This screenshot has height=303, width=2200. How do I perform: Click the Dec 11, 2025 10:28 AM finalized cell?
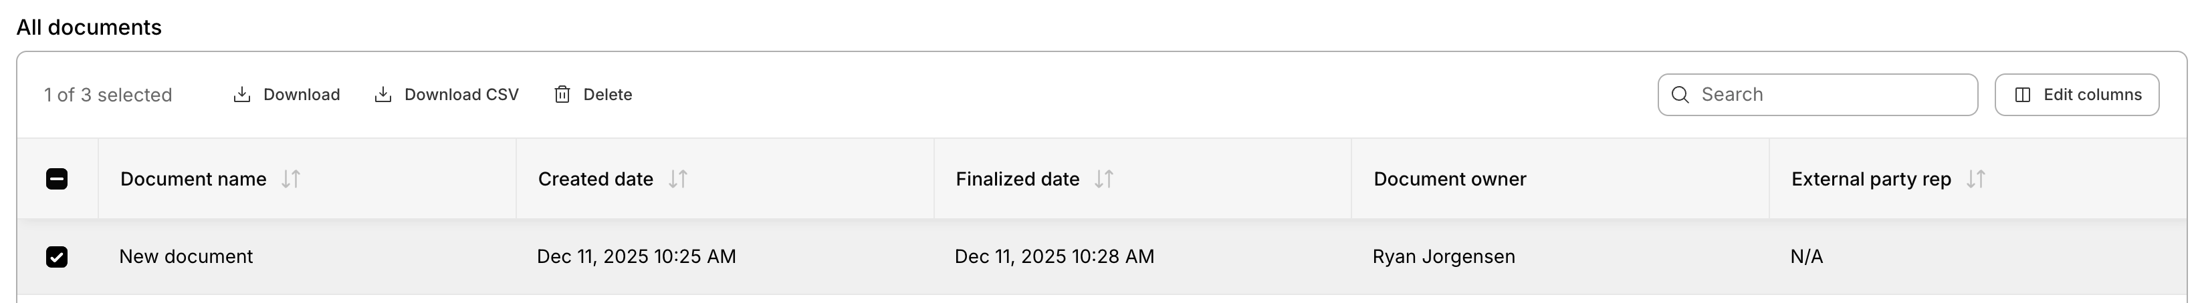1054,257
